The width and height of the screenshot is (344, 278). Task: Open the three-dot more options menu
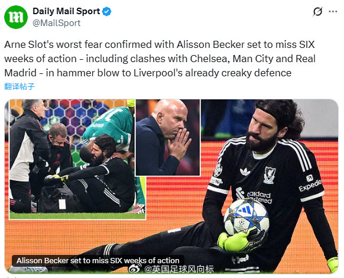(333, 11)
